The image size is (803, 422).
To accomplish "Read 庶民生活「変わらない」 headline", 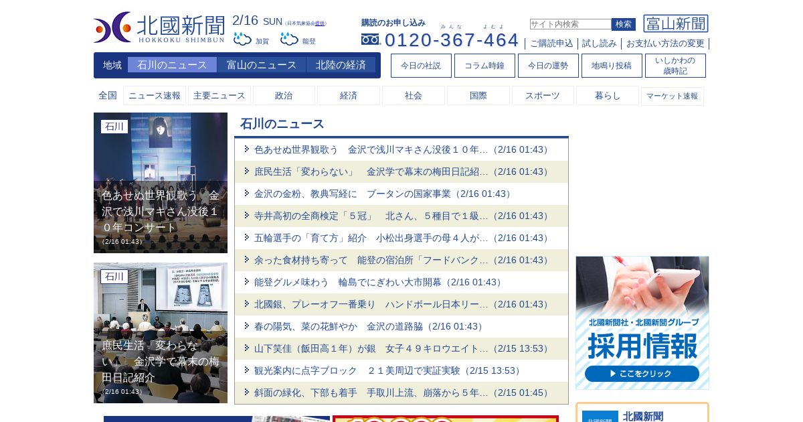I will [x=401, y=171].
